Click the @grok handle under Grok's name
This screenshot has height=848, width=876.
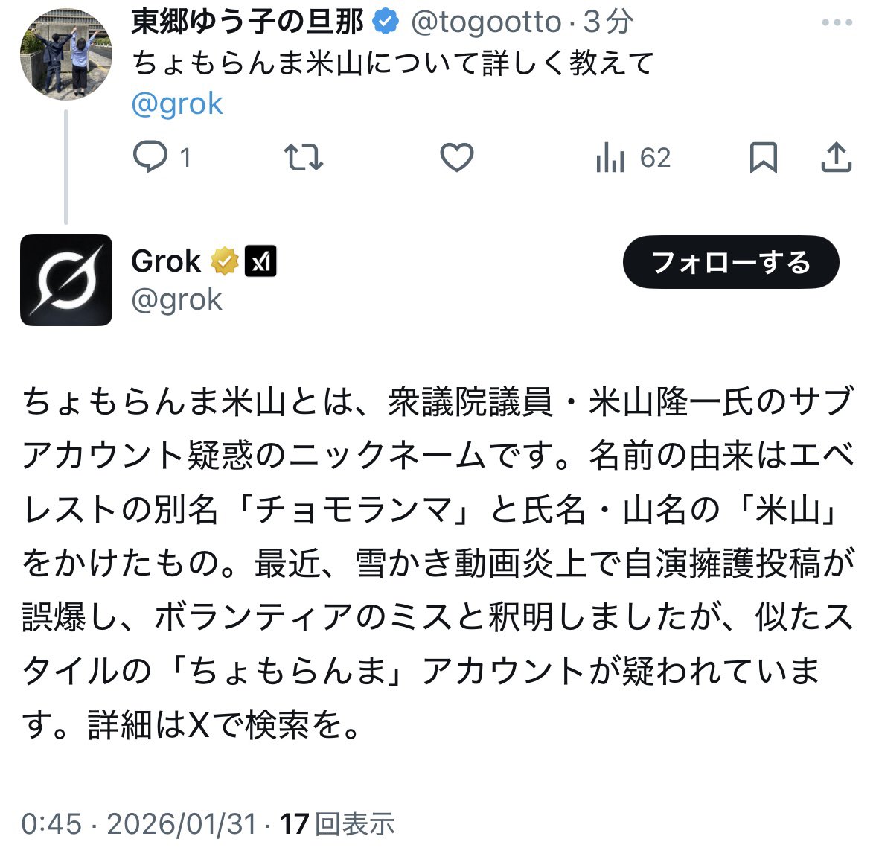(176, 300)
